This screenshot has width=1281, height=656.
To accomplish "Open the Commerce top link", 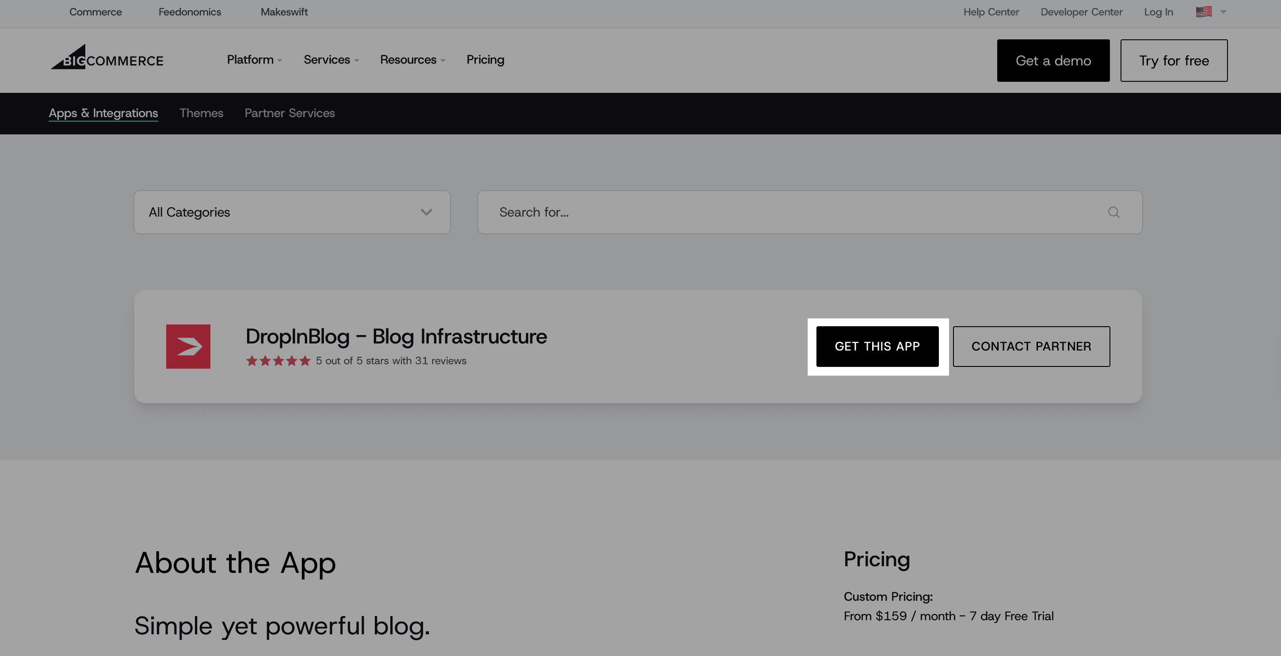I will pyautogui.click(x=95, y=12).
